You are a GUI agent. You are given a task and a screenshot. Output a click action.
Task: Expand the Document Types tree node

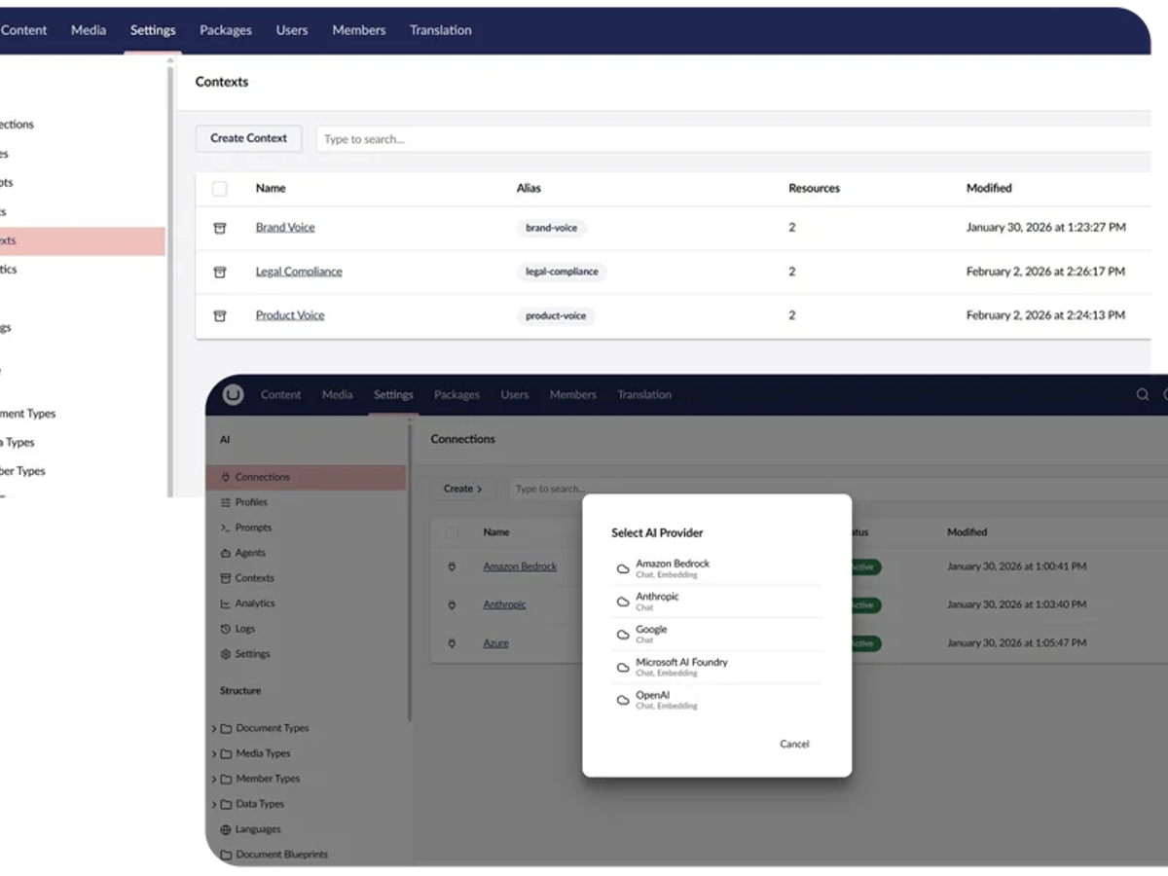coord(214,728)
